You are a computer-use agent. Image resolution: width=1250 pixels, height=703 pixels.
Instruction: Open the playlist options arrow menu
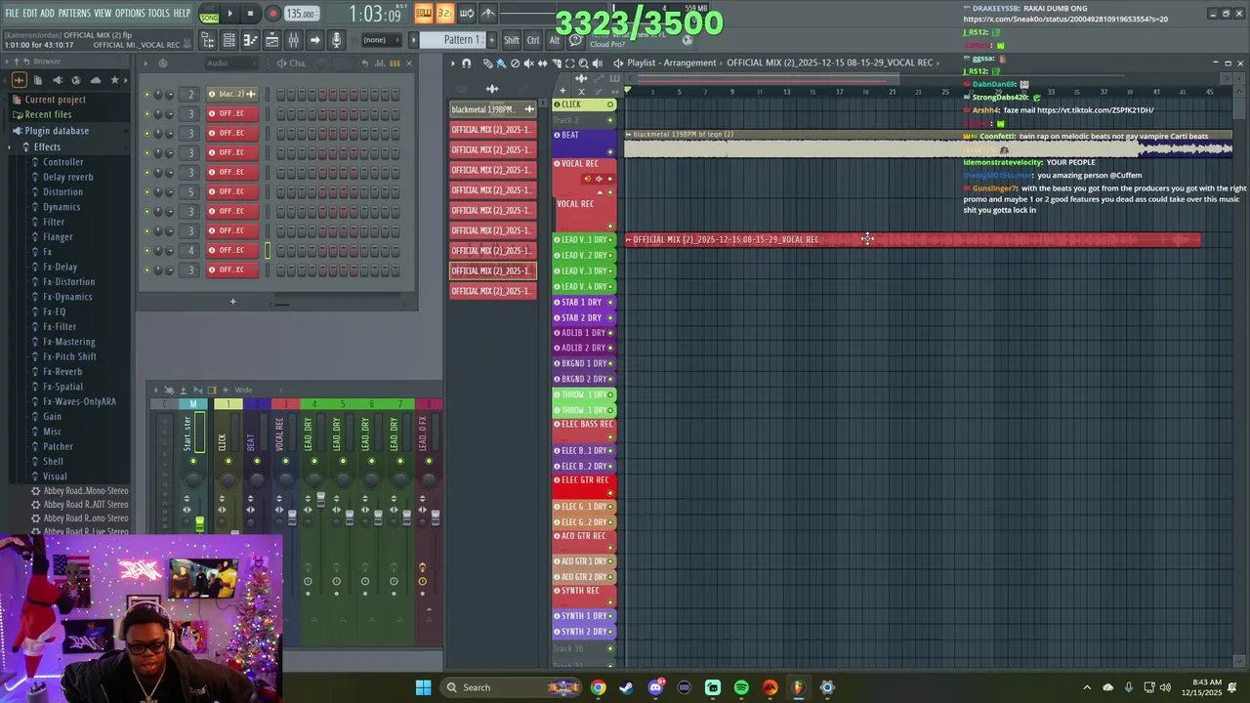[452, 63]
